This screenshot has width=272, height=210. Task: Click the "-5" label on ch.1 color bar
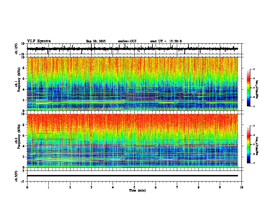pos(253,88)
